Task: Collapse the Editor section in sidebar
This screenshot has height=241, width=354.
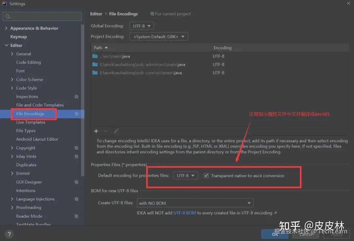Action: pyautogui.click(x=7, y=45)
